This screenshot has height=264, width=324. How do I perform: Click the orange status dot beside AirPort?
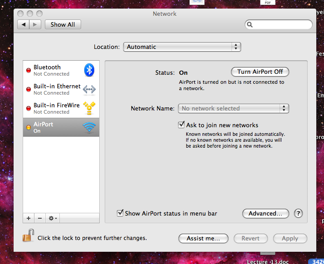[29, 127]
